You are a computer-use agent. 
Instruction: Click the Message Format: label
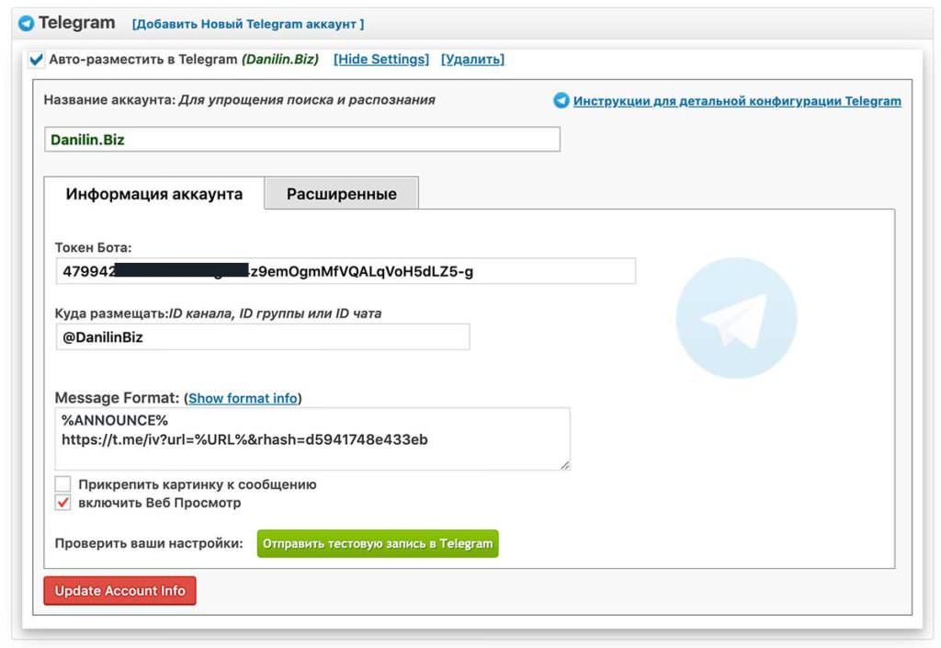pos(117,398)
